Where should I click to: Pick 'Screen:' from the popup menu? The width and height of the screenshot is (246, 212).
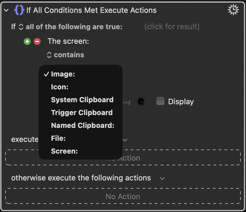coord(64,151)
